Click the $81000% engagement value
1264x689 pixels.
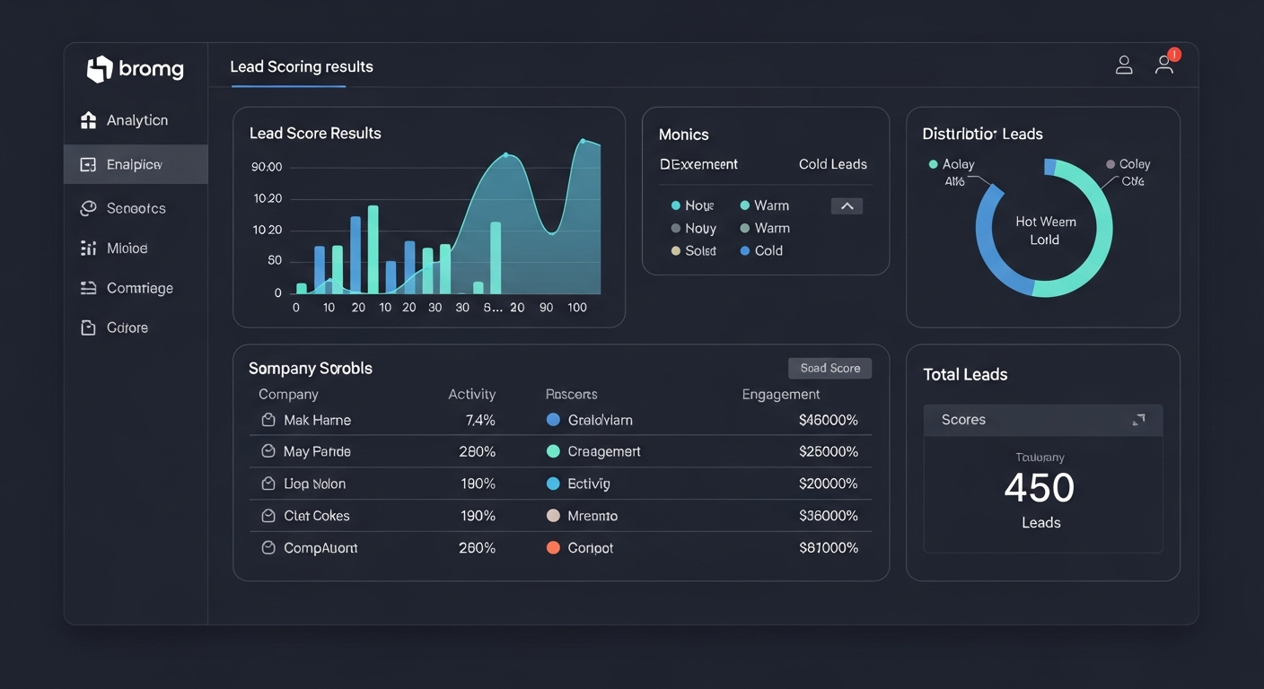point(829,547)
